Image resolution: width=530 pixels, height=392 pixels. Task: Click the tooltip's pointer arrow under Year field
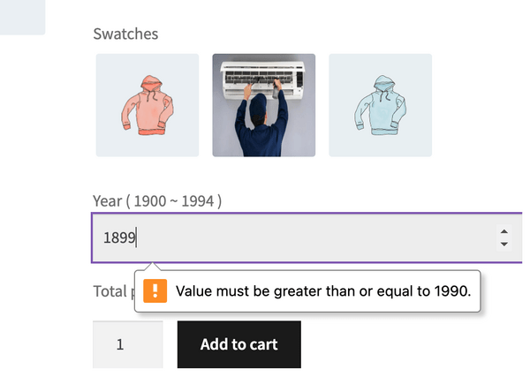coord(152,267)
